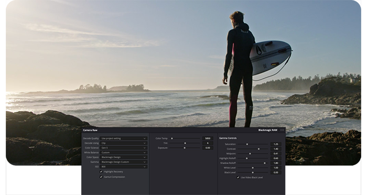Image resolution: width=367 pixels, height=195 pixels.
Task: Open the Decode Quality dropdown
Action: (124, 138)
